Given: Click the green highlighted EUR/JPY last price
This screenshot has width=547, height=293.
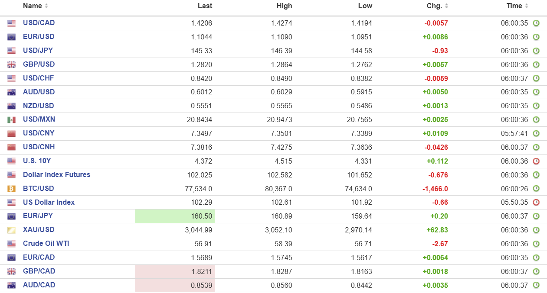Looking at the screenshot, I should coord(175,216).
